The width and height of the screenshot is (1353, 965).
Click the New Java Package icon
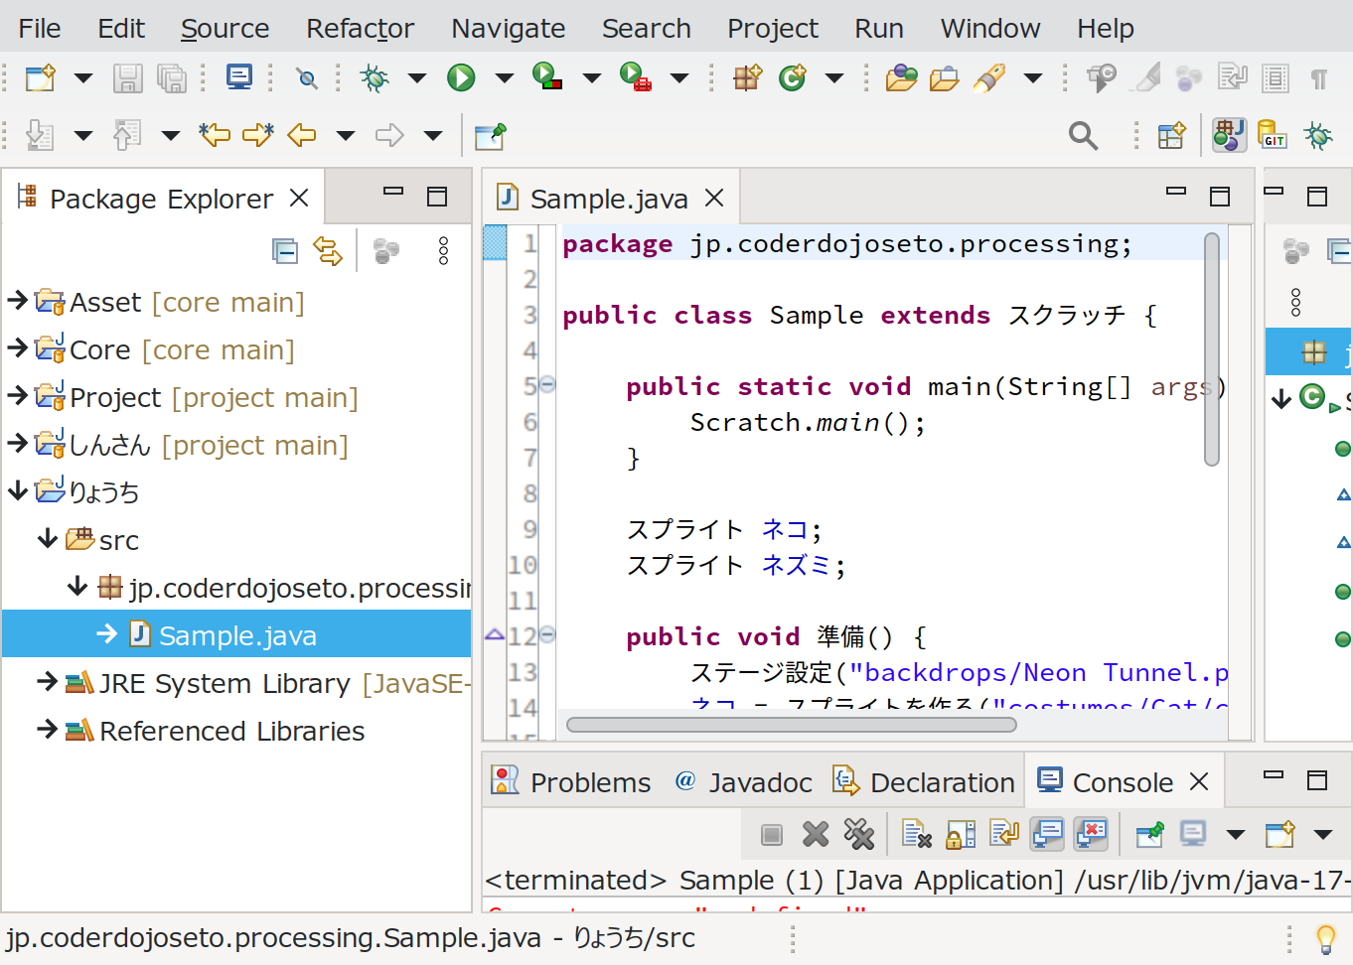747,77
